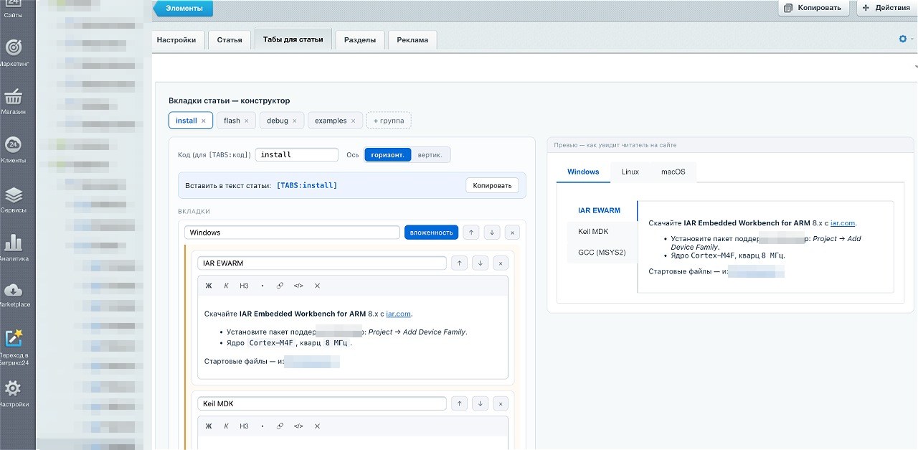Insert H3 heading in the IAR EWARM editor
Screen dimensions: 918x450
244,286
